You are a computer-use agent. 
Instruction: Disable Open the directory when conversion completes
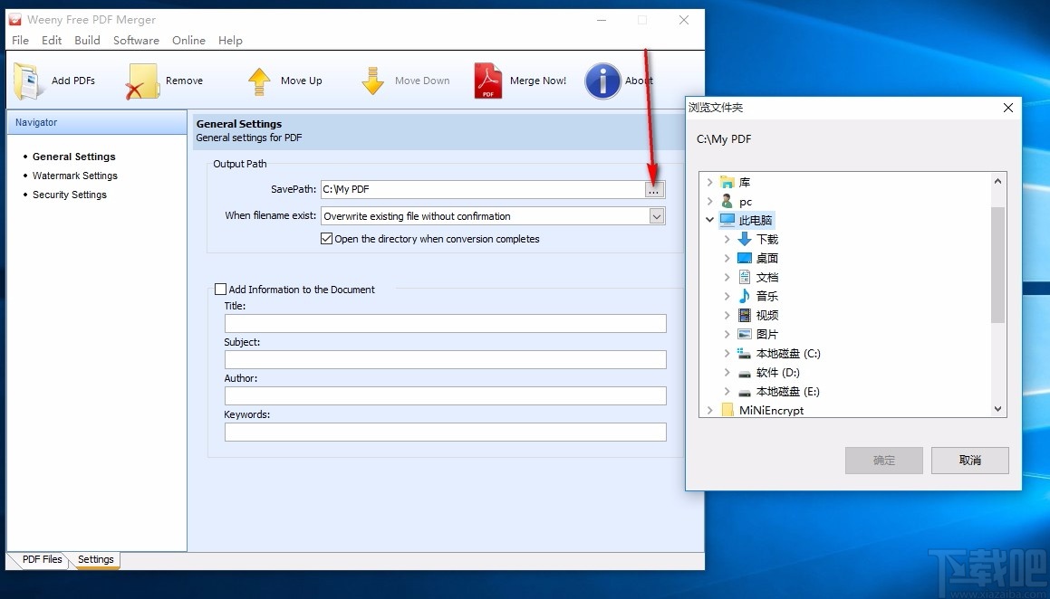pos(327,239)
